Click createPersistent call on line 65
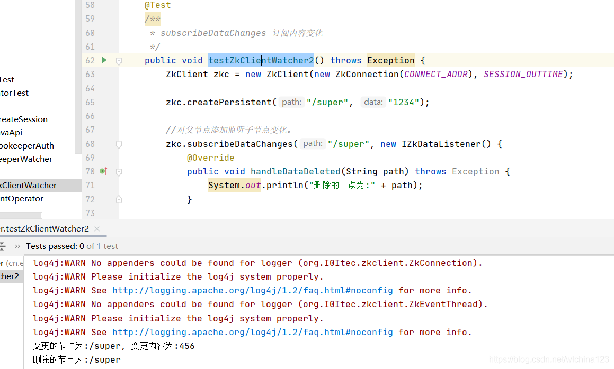Viewport: 614px width, 369px height. click(x=229, y=103)
